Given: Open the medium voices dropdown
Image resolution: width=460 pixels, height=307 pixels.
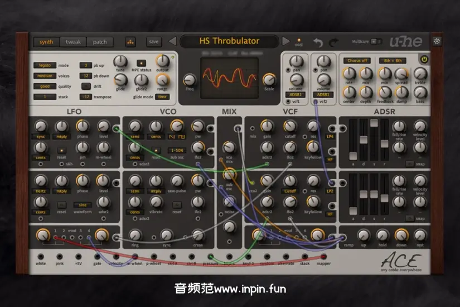Looking at the screenshot, I should click(x=45, y=76).
